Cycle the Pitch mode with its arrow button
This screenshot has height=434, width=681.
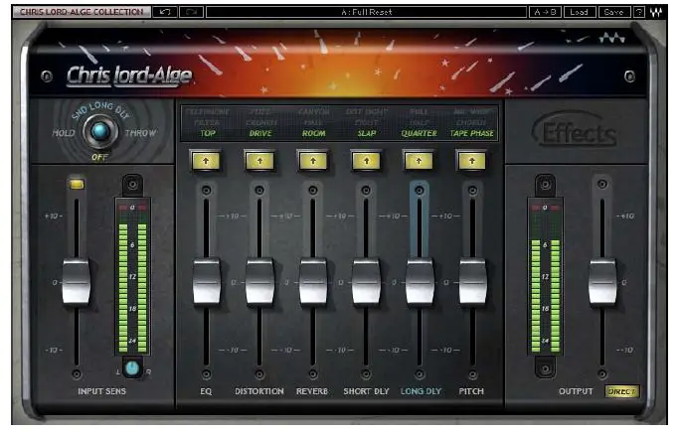tap(472, 161)
